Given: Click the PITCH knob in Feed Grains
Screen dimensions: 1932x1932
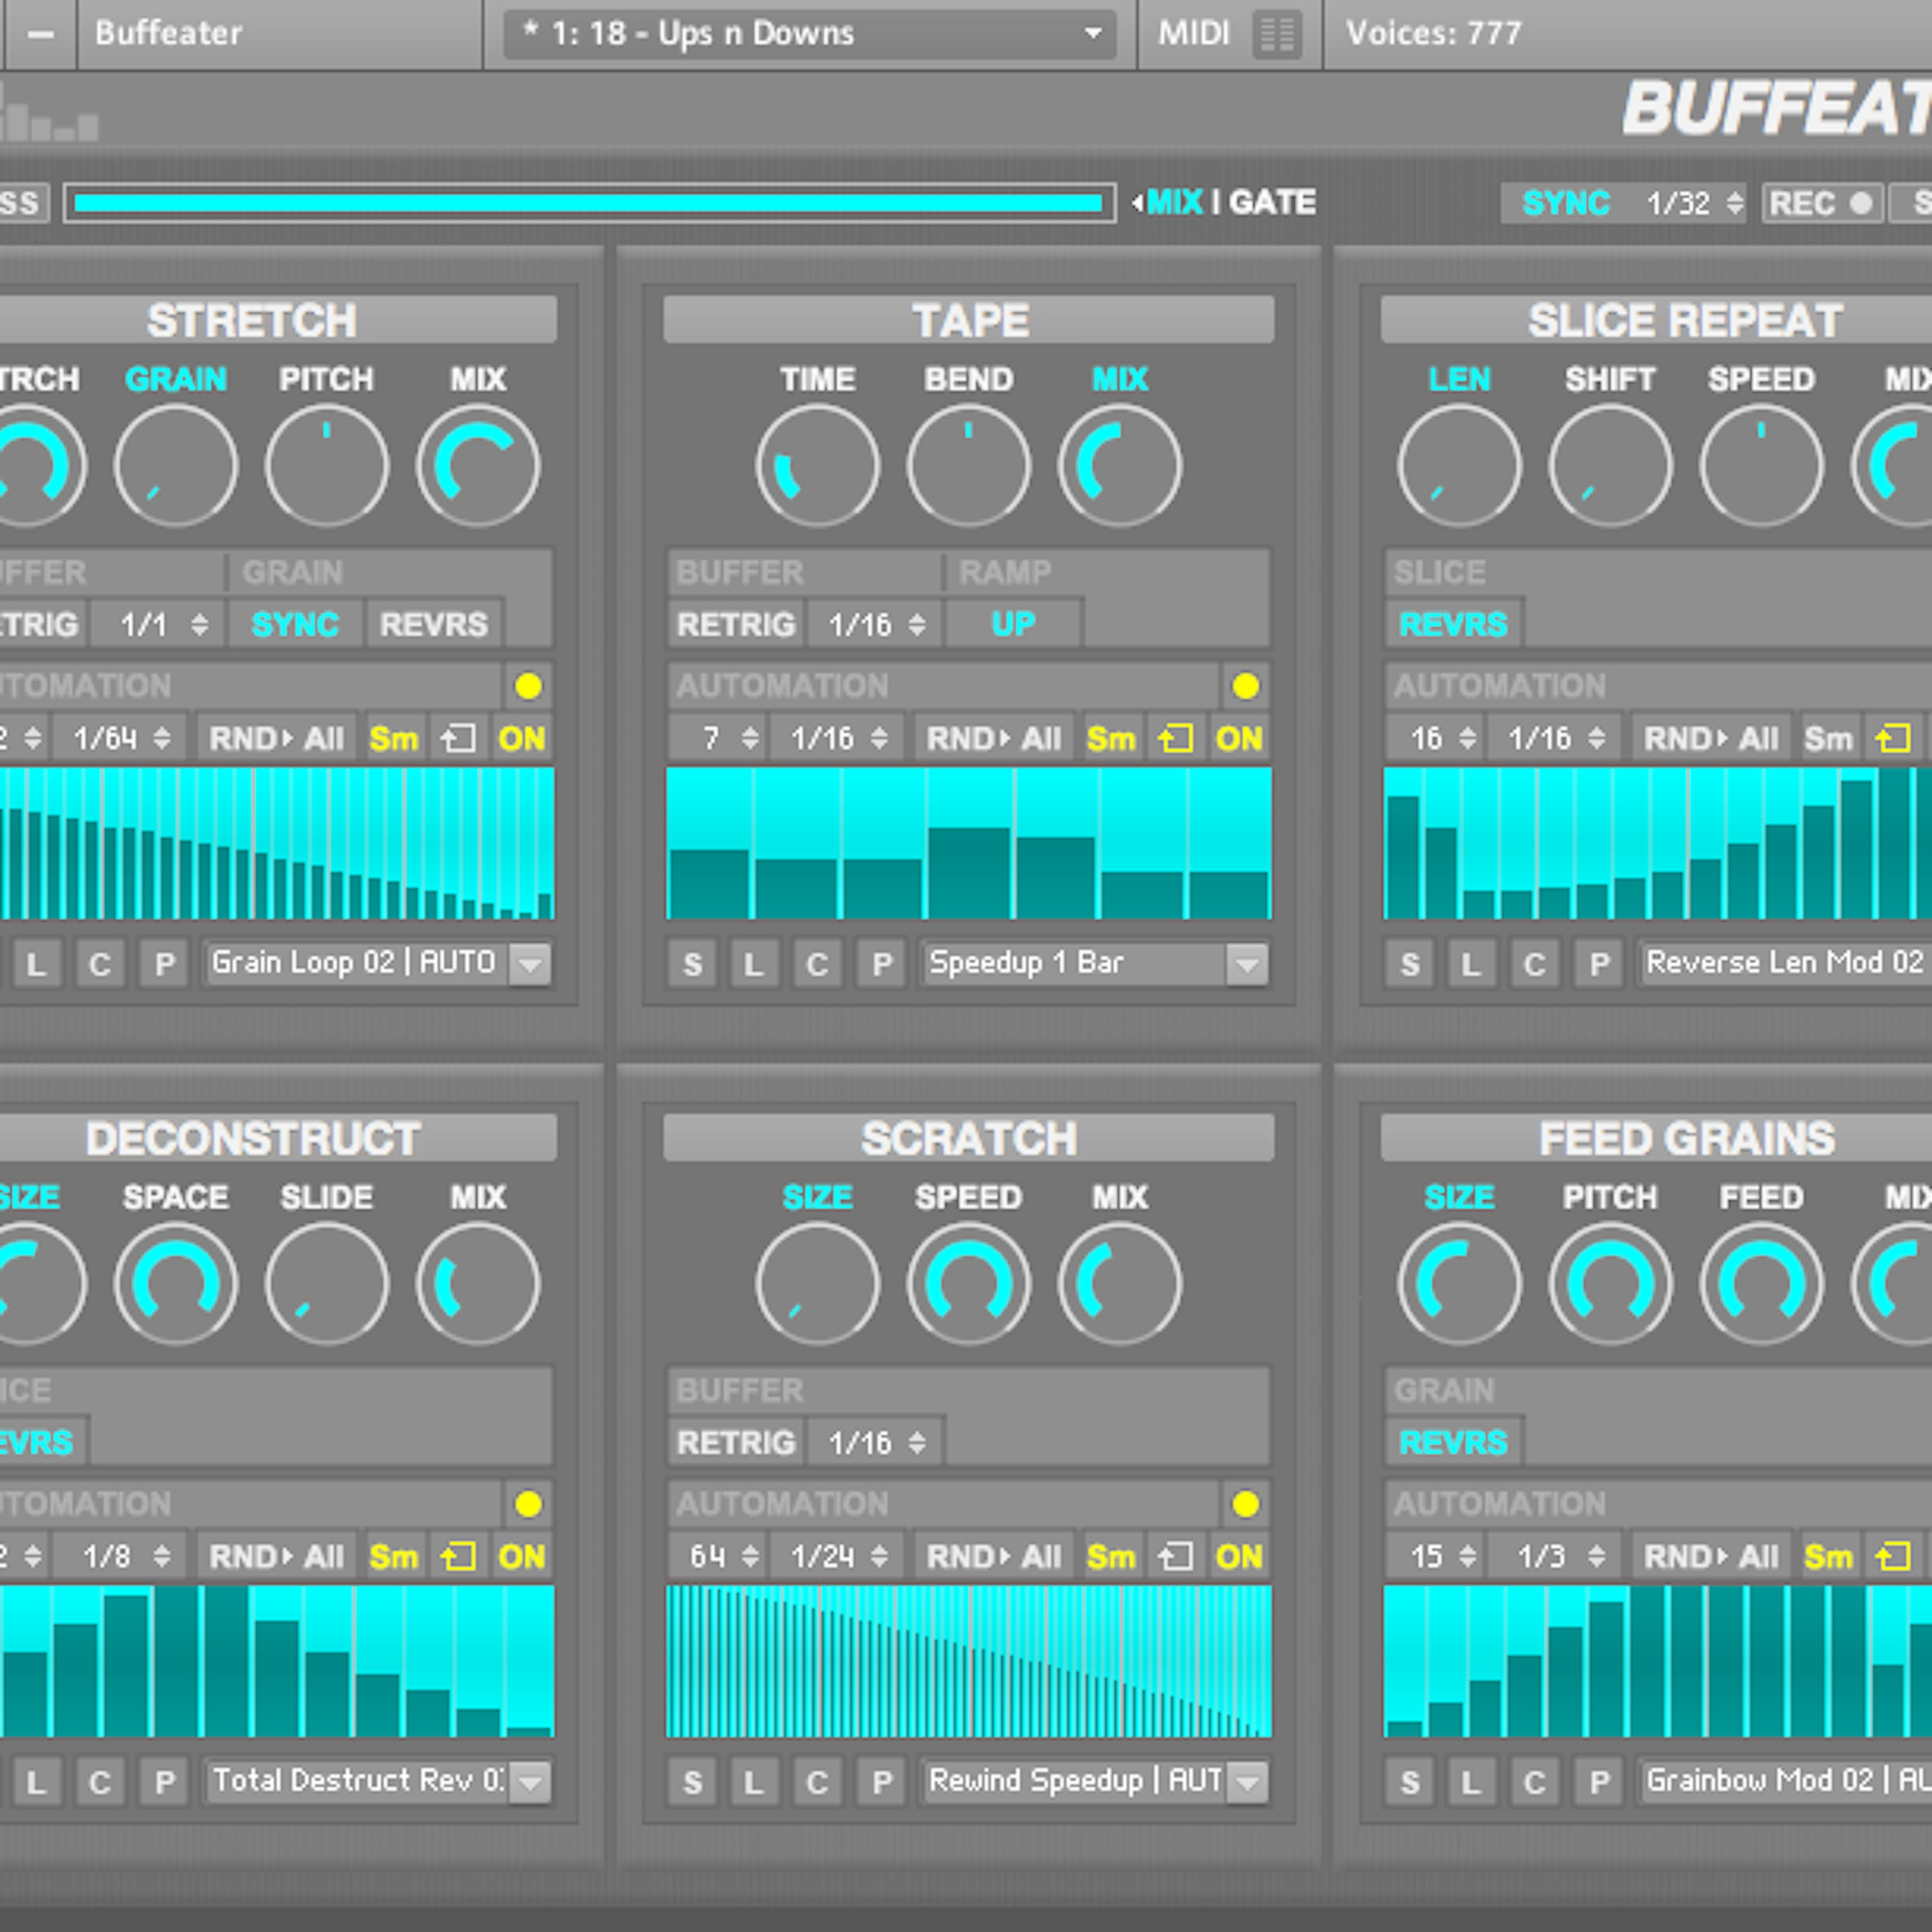Looking at the screenshot, I should (1610, 1284).
